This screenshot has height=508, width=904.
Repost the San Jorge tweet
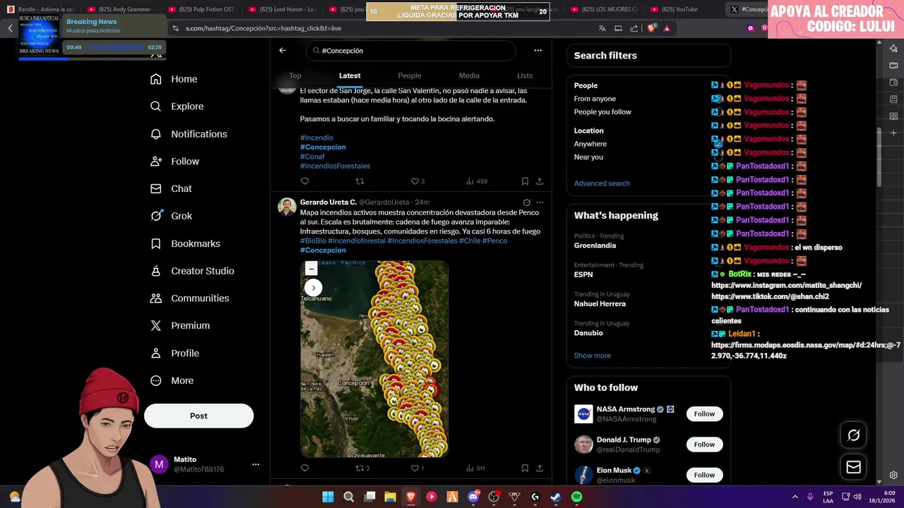tap(359, 181)
